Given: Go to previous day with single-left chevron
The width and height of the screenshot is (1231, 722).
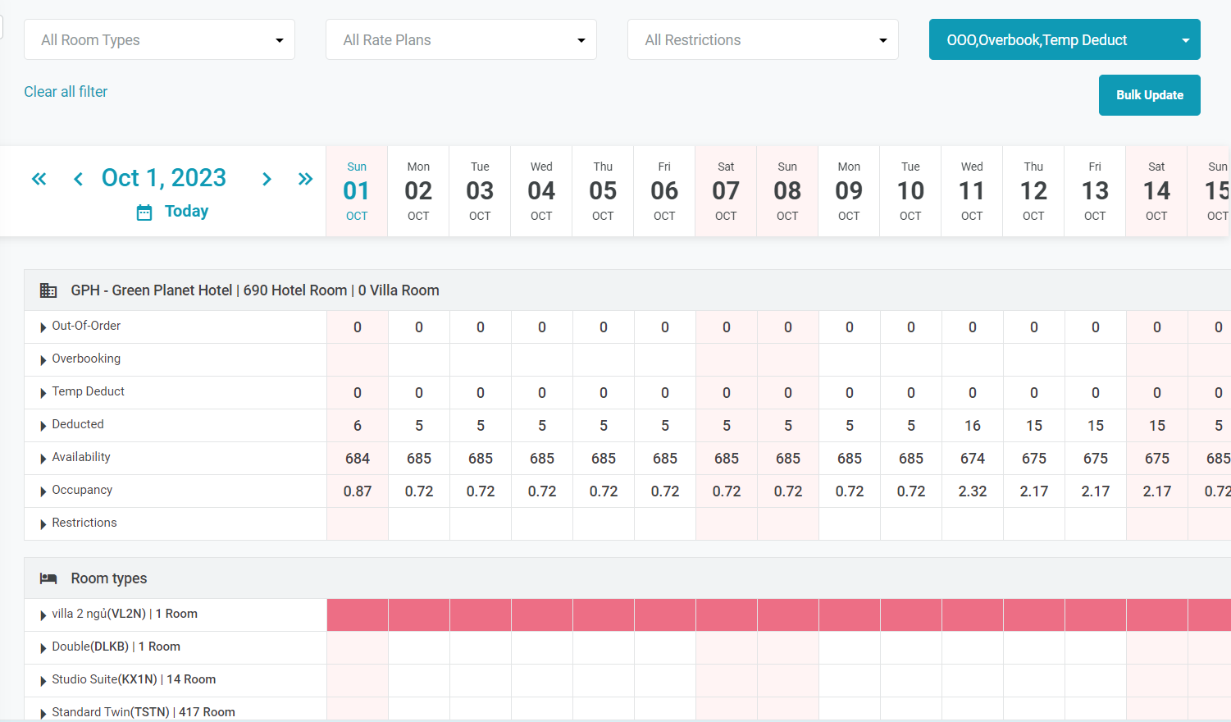Looking at the screenshot, I should [78, 179].
